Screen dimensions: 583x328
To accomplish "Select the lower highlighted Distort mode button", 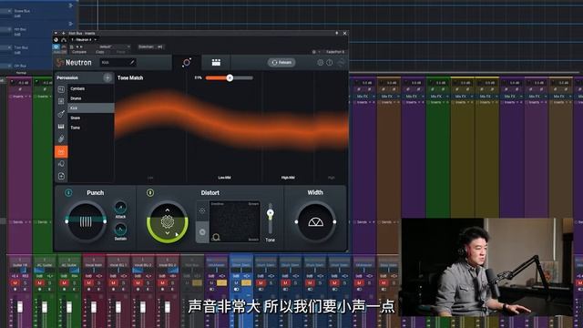I will coord(202,232).
